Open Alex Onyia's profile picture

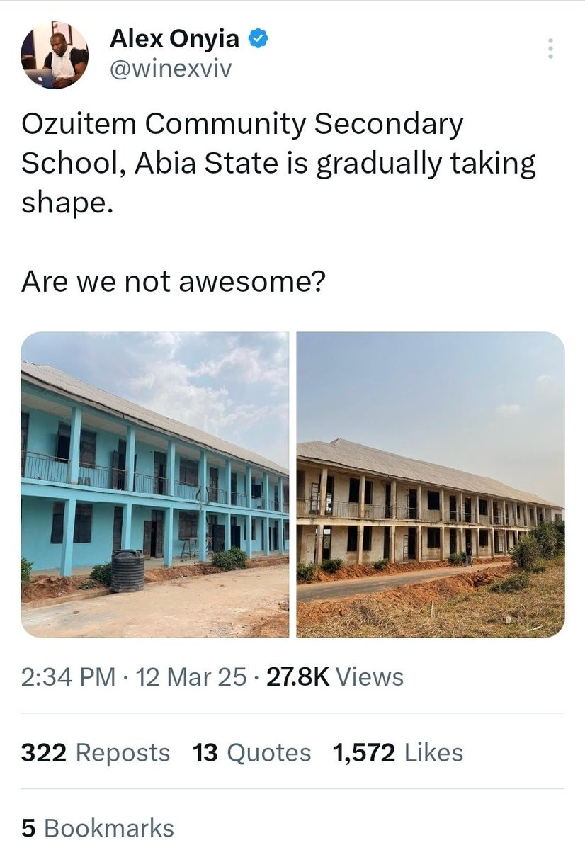coord(55,55)
